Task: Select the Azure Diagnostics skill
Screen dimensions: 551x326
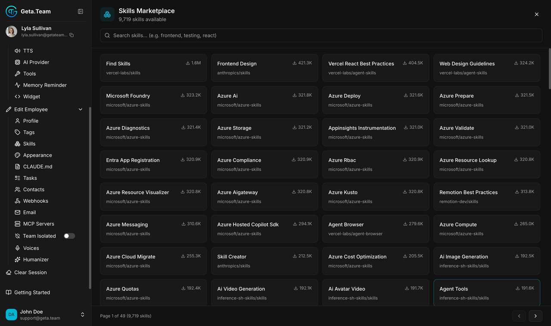Action: pos(153,132)
